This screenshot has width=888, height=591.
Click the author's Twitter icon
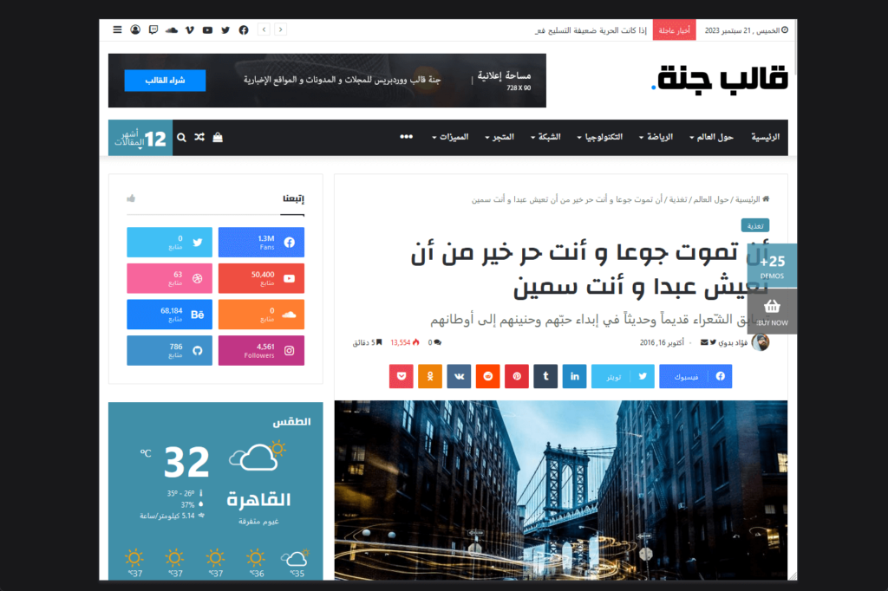713,342
